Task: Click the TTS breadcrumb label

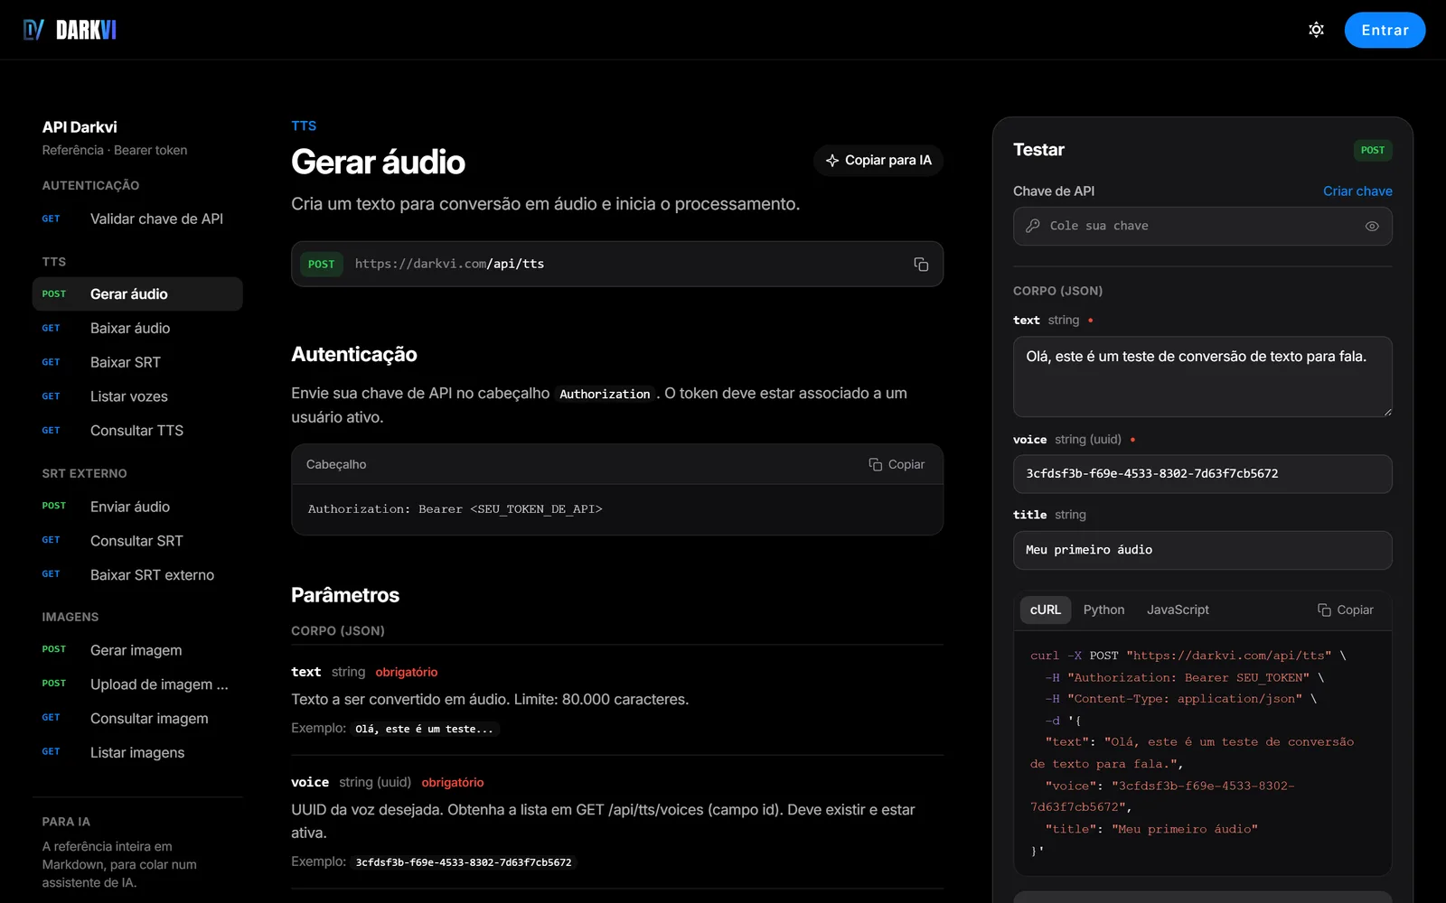Action: click(304, 126)
